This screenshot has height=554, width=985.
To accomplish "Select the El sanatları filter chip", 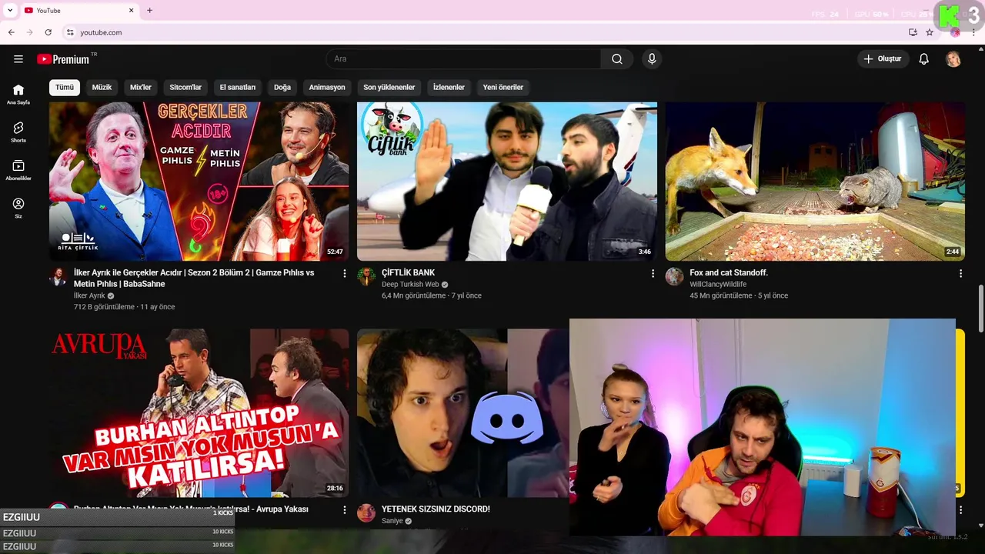I will (x=238, y=87).
